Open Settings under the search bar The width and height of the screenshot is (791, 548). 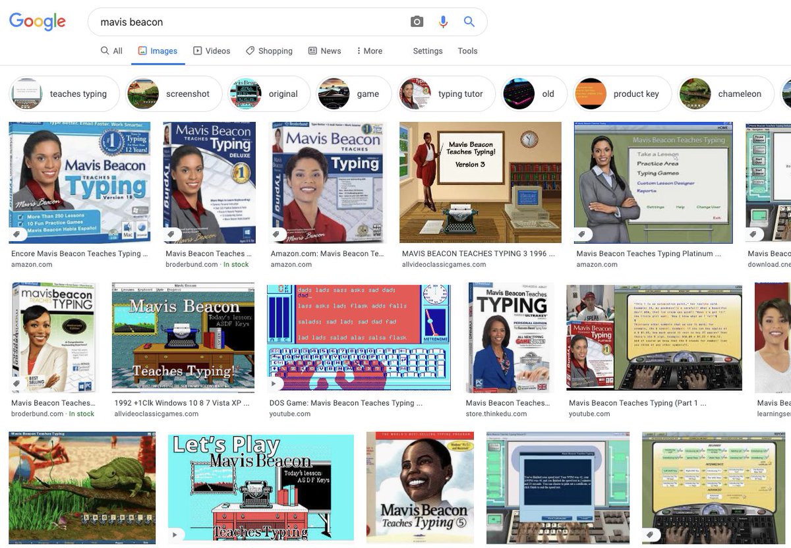pyautogui.click(x=428, y=51)
